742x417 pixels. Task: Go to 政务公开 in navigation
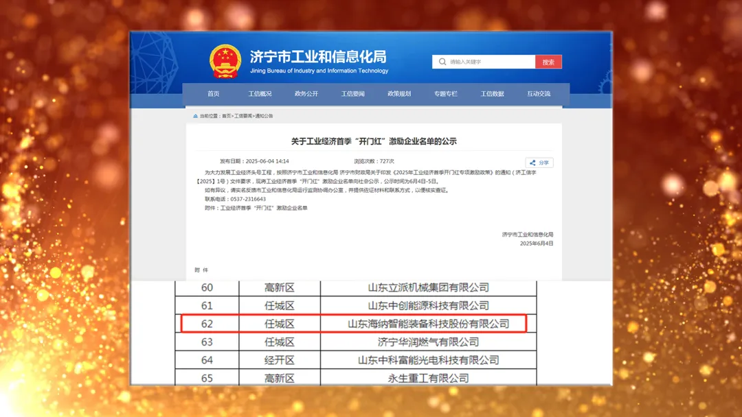(306, 94)
